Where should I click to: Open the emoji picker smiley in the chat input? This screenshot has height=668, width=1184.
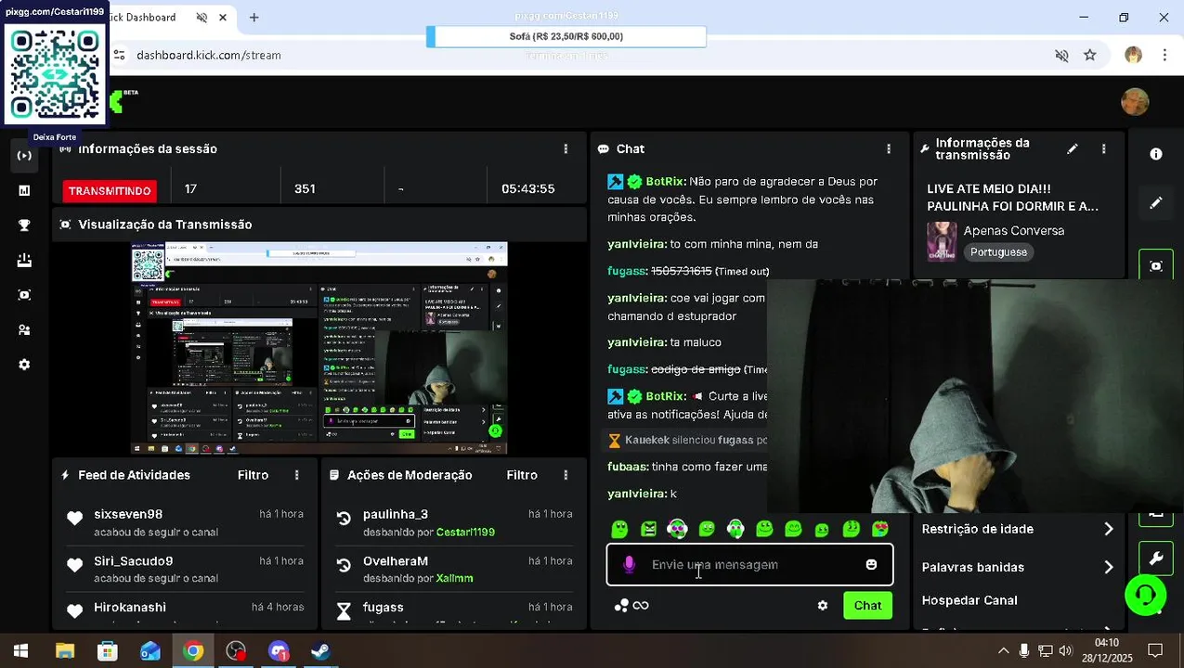click(871, 564)
